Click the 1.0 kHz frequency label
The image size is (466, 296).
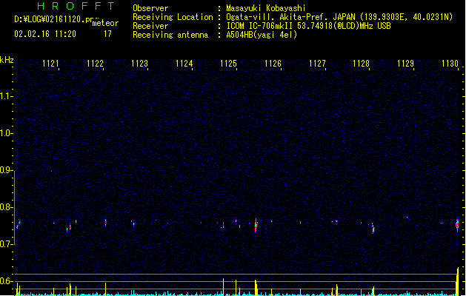[6, 133]
